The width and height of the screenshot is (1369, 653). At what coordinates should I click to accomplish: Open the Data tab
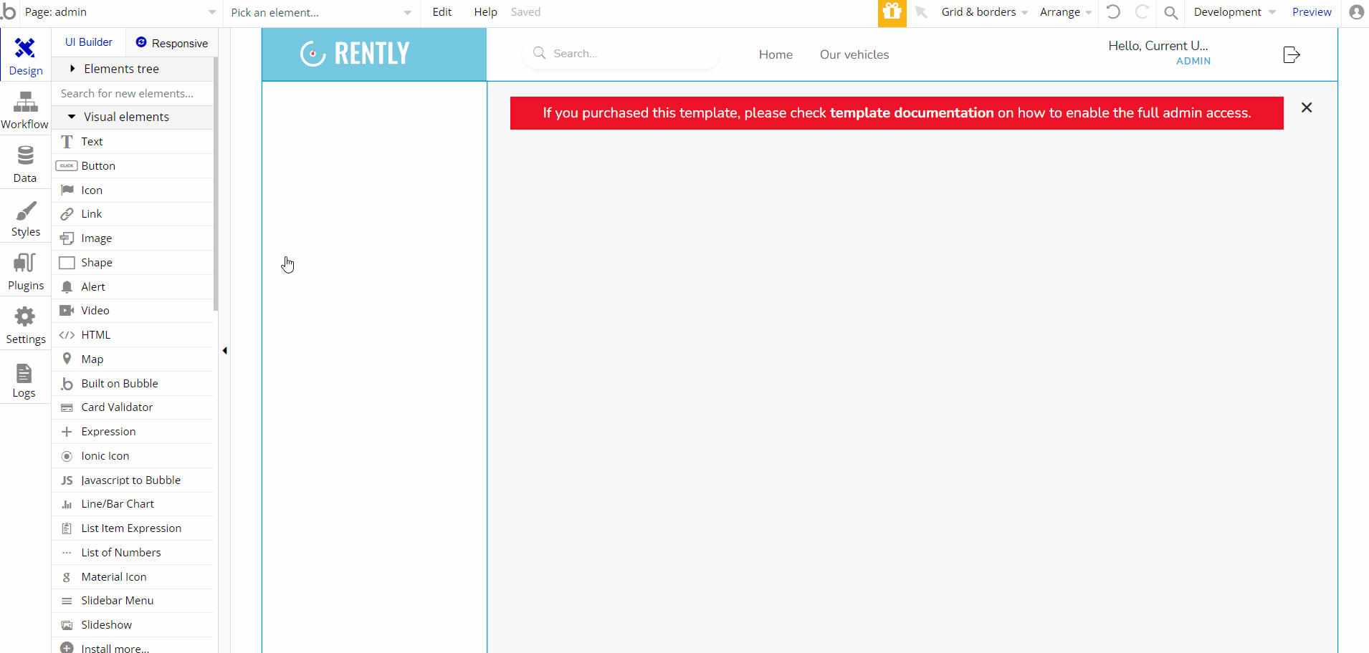pyautogui.click(x=25, y=163)
